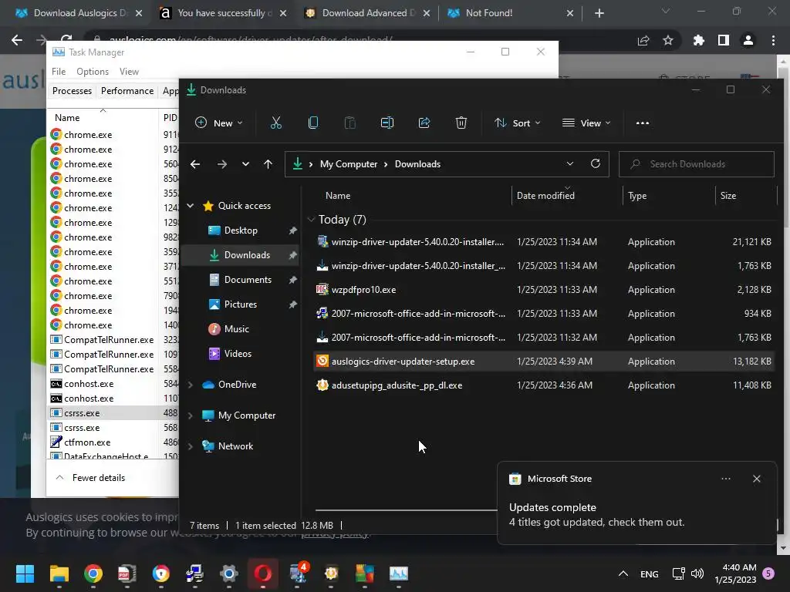Open recent locations dropdown arrow
Image resolution: width=790 pixels, height=592 pixels.
pos(245,164)
